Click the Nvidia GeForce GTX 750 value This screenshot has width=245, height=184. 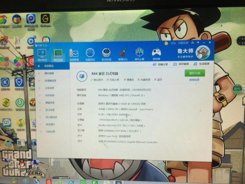[122, 125]
